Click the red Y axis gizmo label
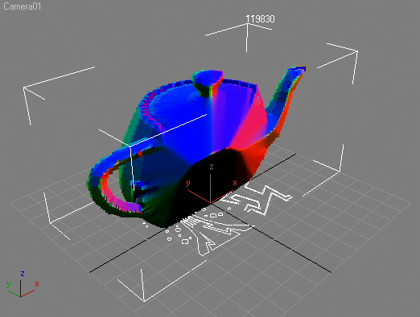 click(187, 184)
